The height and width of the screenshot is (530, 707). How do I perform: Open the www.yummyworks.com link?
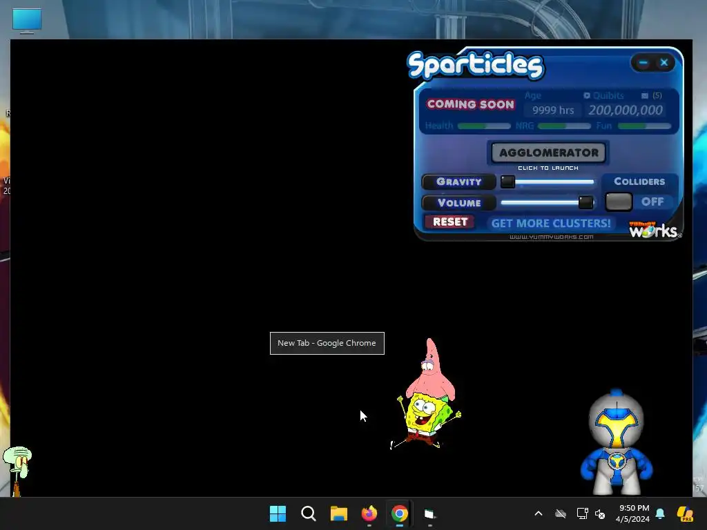coord(551,237)
